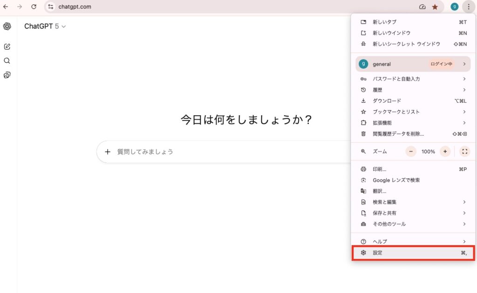The image size is (477, 293).
Task: Click the plus attach icon in prompt box
Action: [x=108, y=152]
